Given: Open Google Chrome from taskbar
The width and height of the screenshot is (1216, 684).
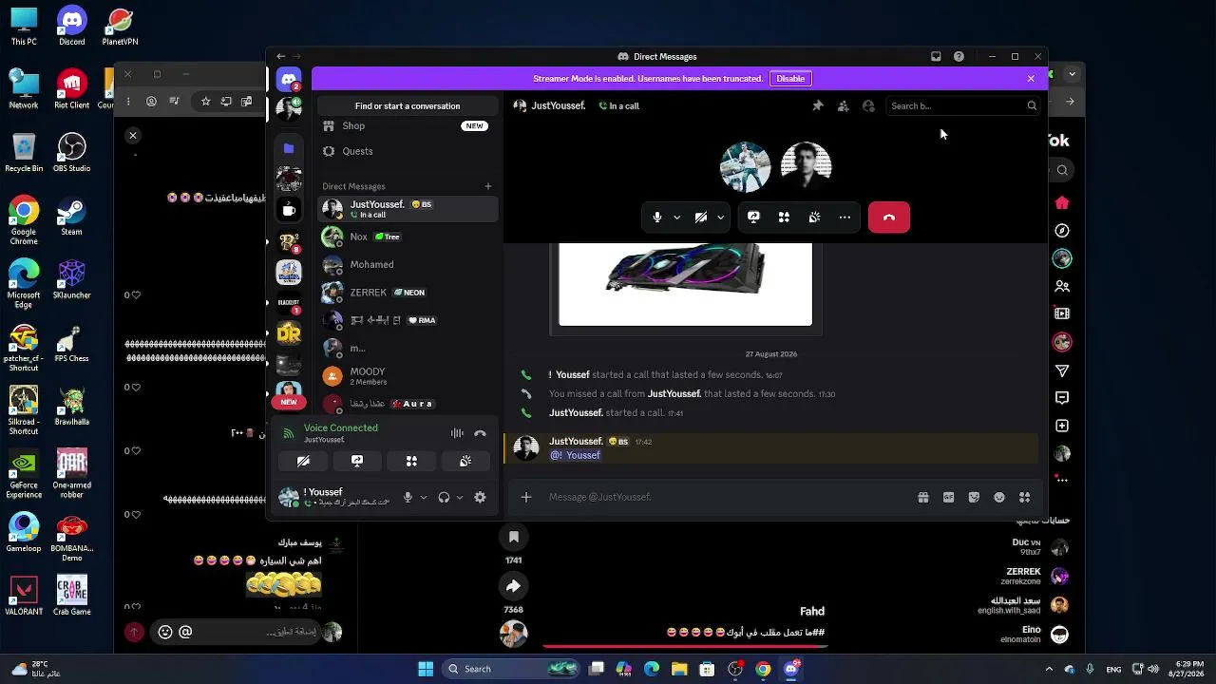Looking at the screenshot, I should [x=763, y=669].
